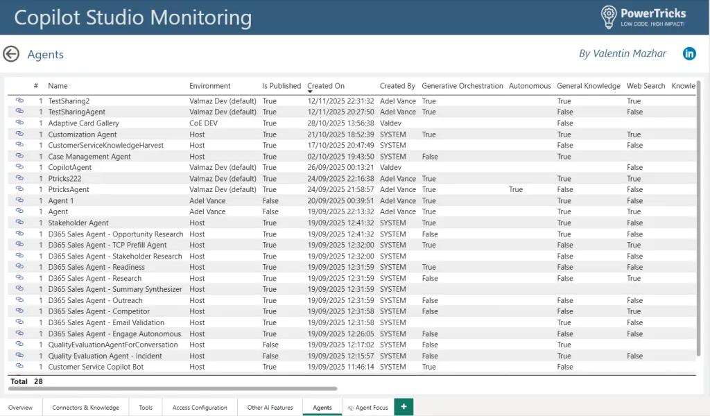Sort table by Name column header
The width and height of the screenshot is (710, 416).
[58, 85]
